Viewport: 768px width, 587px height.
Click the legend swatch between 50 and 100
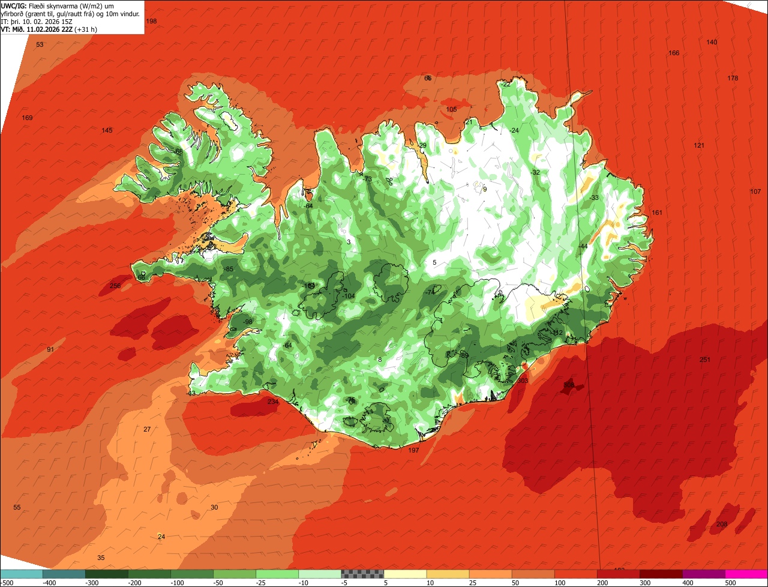coord(533,574)
